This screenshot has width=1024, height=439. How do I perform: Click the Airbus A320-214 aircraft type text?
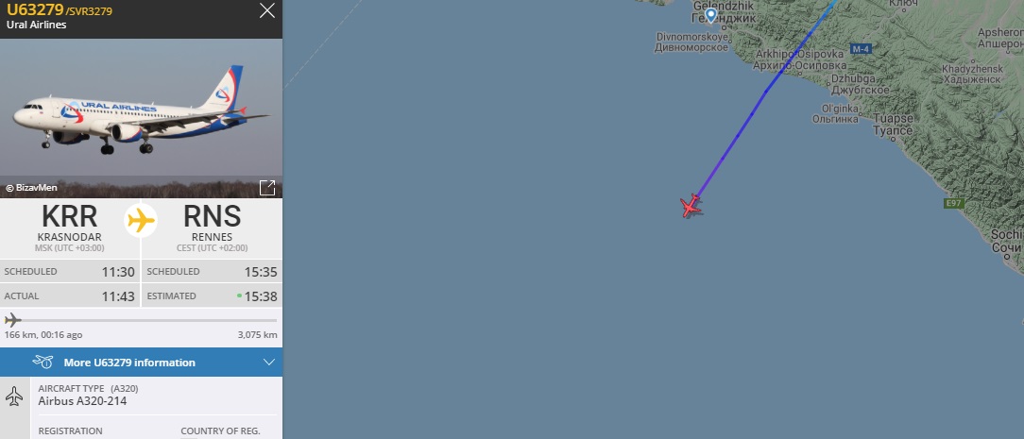[82, 401]
